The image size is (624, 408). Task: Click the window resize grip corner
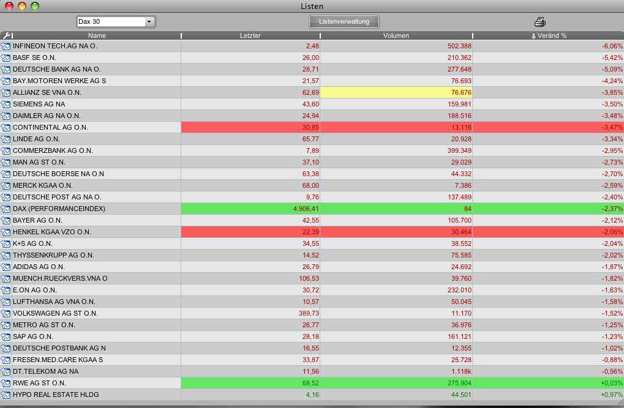click(x=620, y=403)
